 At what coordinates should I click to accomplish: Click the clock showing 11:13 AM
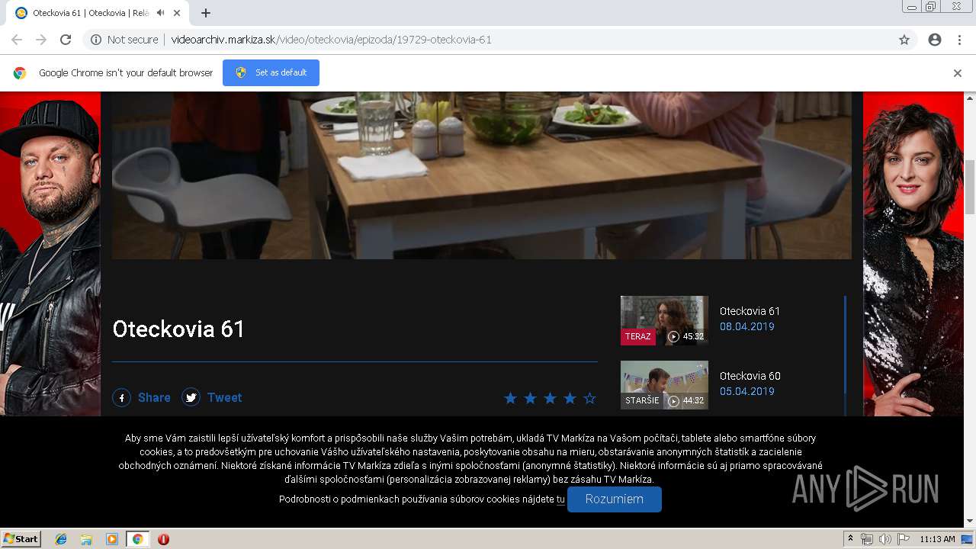tap(937, 539)
